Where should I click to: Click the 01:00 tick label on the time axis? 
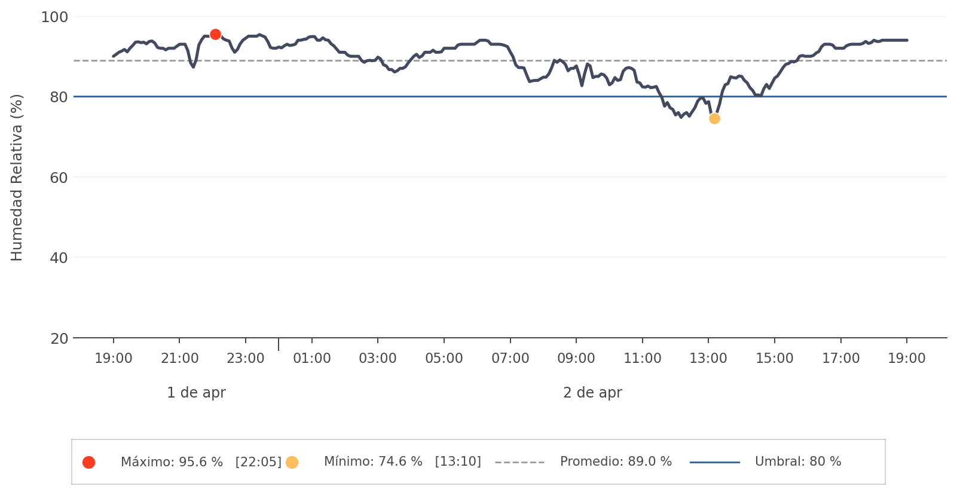[312, 359]
